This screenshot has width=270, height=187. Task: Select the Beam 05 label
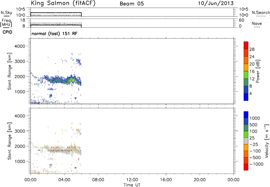(x=132, y=4)
